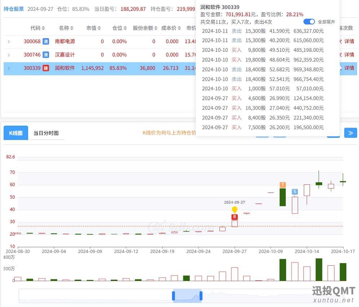The image size is (359, 307).
Task: Click share balance 36,800 cell
Action: click(148, 68)
